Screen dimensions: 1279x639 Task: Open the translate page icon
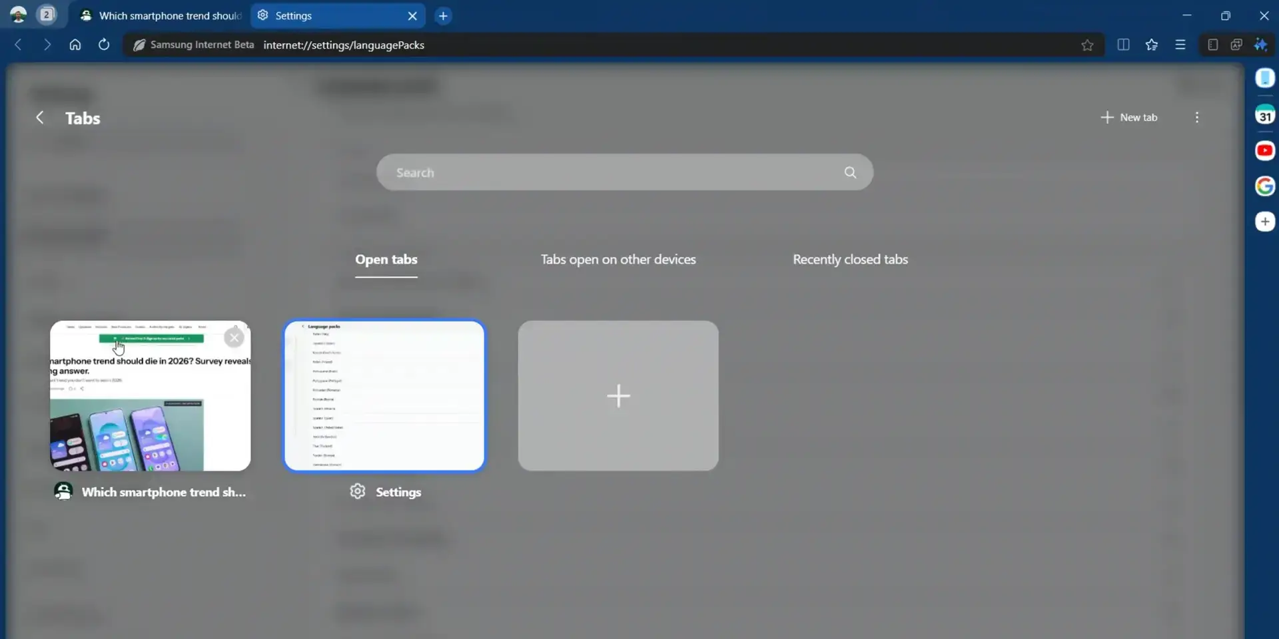(1236, 45)
